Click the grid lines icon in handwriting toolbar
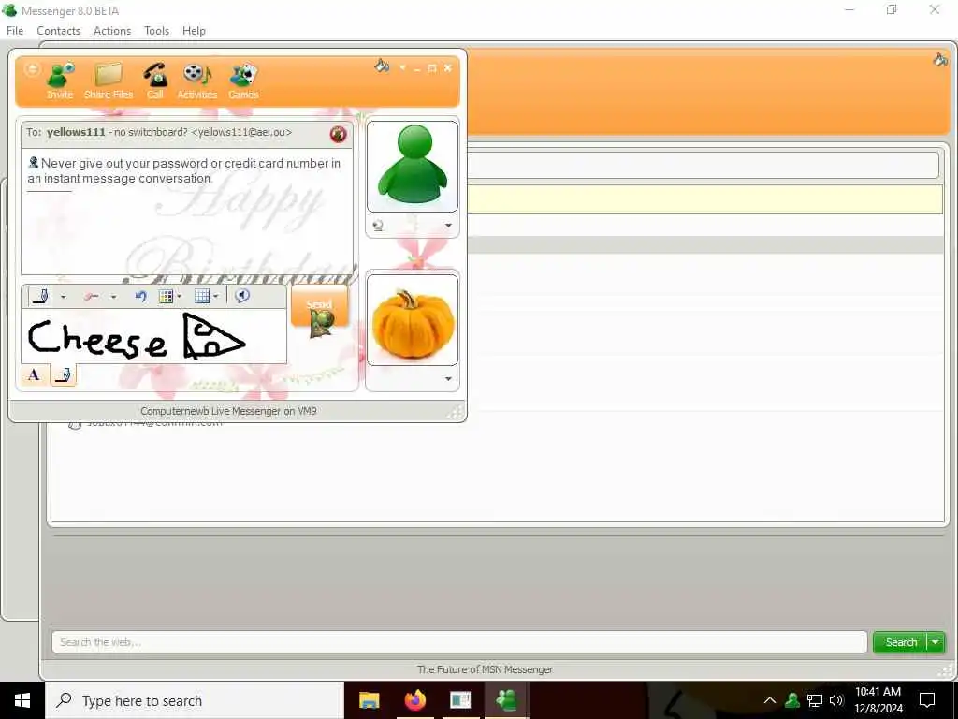Image resolution: width=958 pixels, height=719 pixels. 202,297
